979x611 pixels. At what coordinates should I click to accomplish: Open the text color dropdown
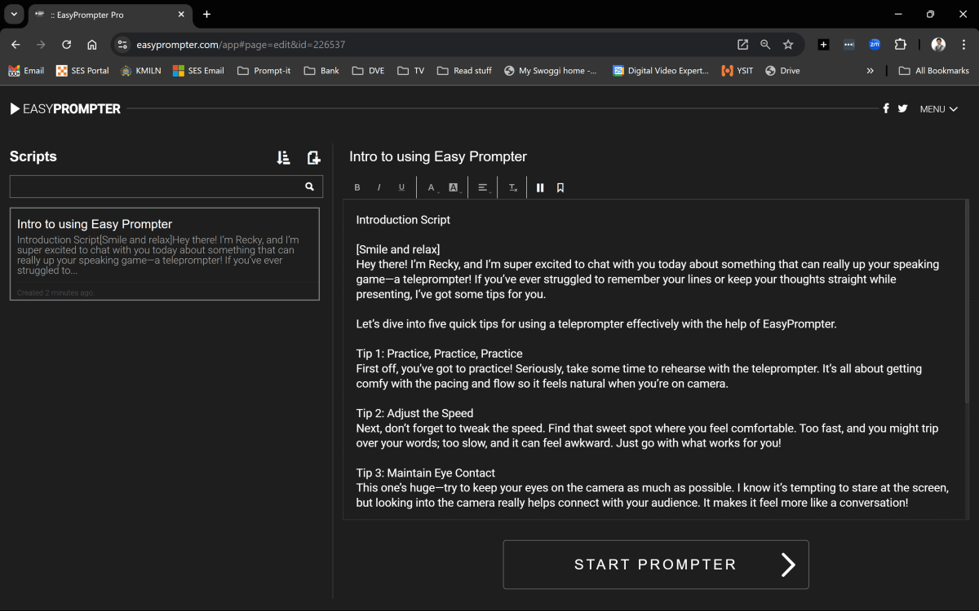click(x=432, y=187)
